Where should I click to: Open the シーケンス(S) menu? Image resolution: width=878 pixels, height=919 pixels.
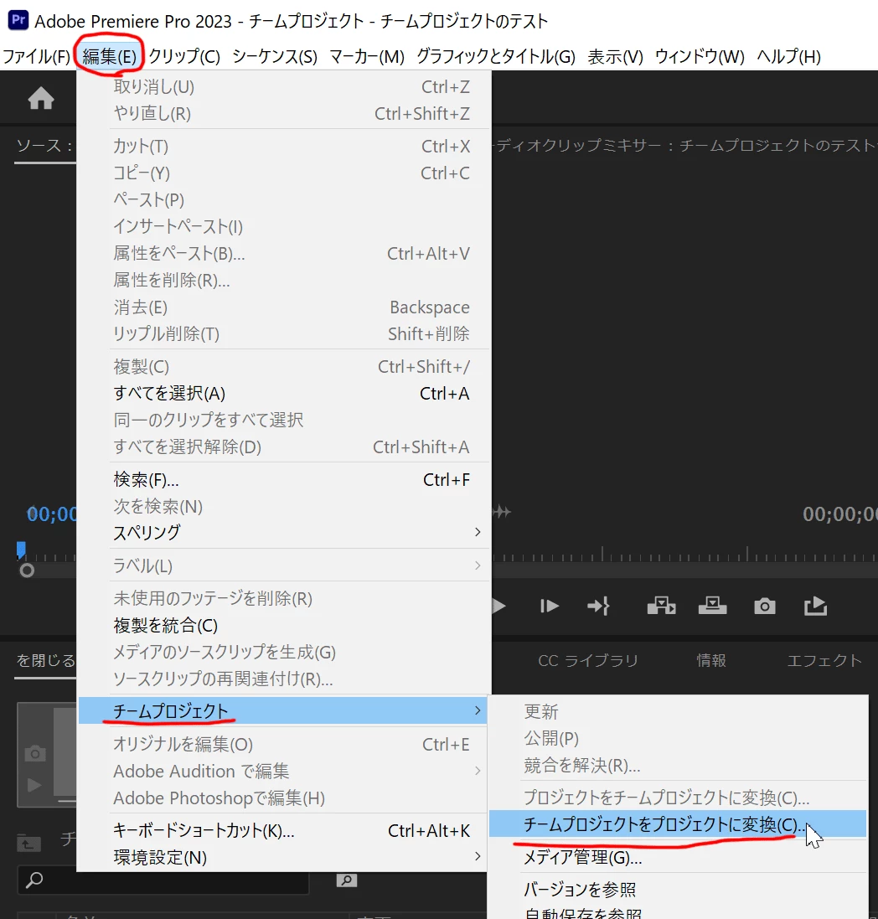[x=275, y=56]
